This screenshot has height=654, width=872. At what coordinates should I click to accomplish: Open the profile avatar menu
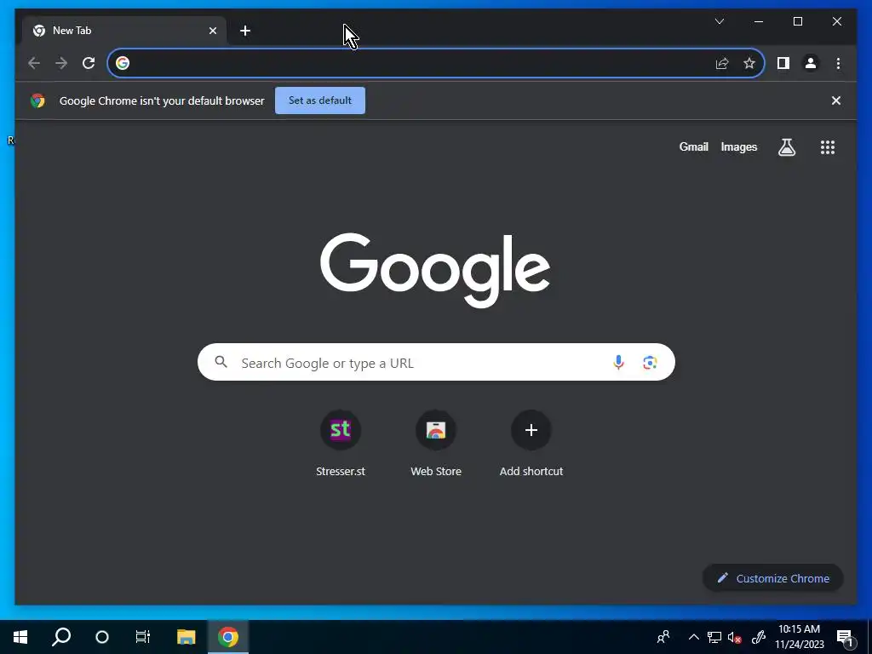[x=811, y=63]
